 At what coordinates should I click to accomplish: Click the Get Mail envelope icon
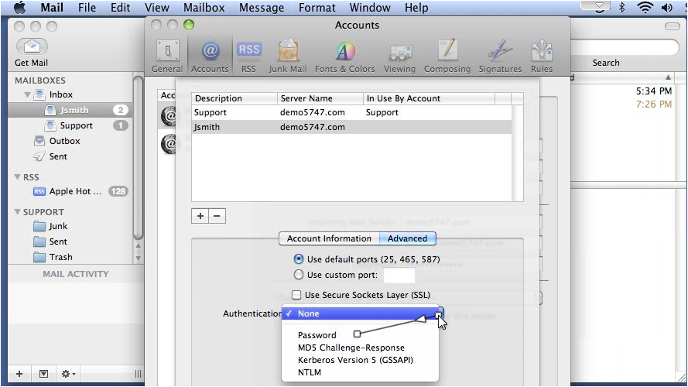pyautogui.click(x=32, y=46)
